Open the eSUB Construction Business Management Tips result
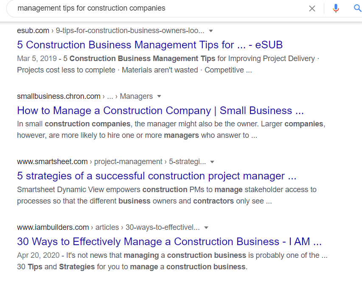Image resolution: width=362 pixels, height=282 pixels. tap(150, 45)
